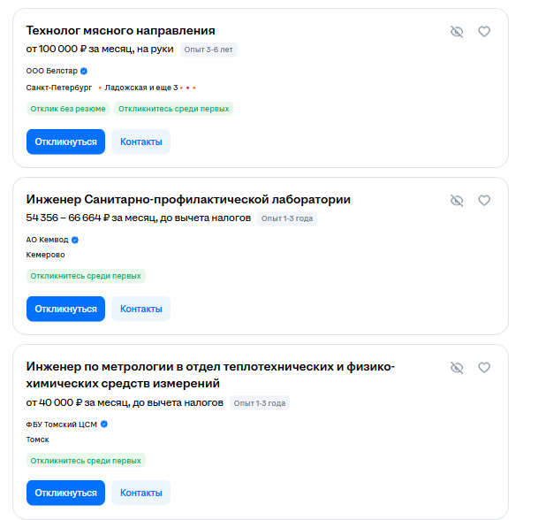The width and height of the screenshot is (546, 520).
Task: Favorite the Инженер по метрологии vacancy
Action: coord(484,368)
